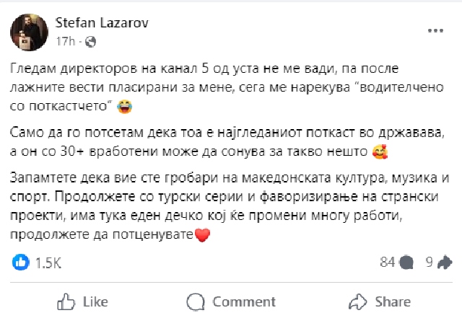Open the post options three-dot menu
This screenshot has width=462, height=313.
tap(435, 31)
